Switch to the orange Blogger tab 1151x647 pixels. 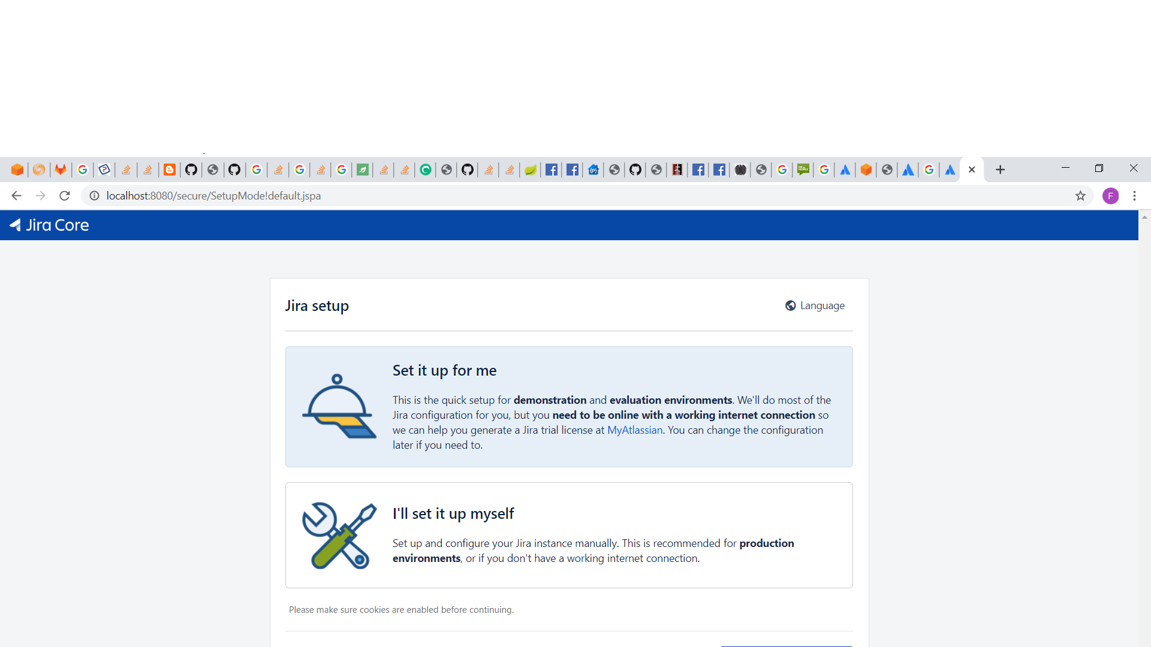[x=170, y=170]
